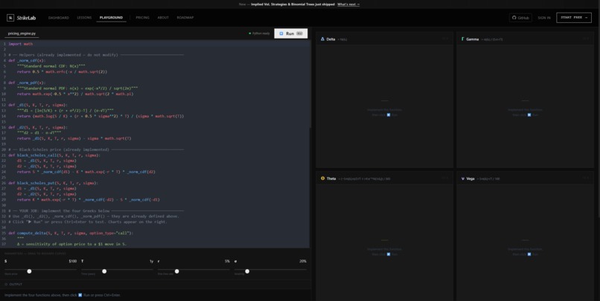This screenshot has width=600, height=301.
Task: Click the Run icon in the Delta placeholder
Action: [x=389, y=114]
